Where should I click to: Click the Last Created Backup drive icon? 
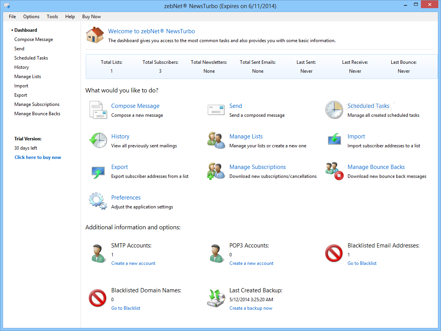[216, 298]
